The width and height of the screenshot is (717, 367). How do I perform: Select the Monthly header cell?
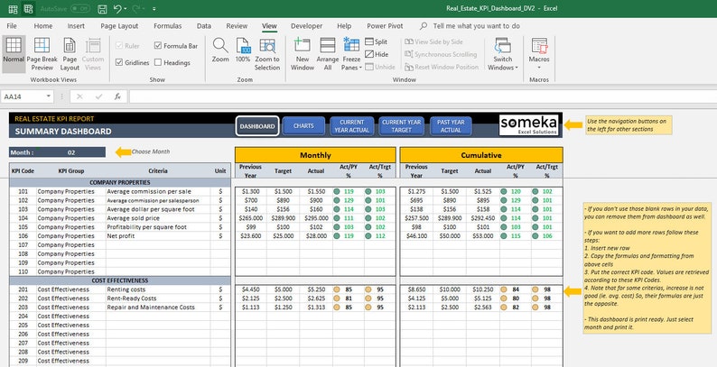(x=315, y=155)
